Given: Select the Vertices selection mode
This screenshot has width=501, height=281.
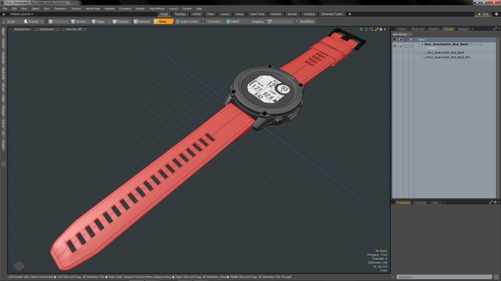Looking at the screenshot, I should (x=79, y=21).
